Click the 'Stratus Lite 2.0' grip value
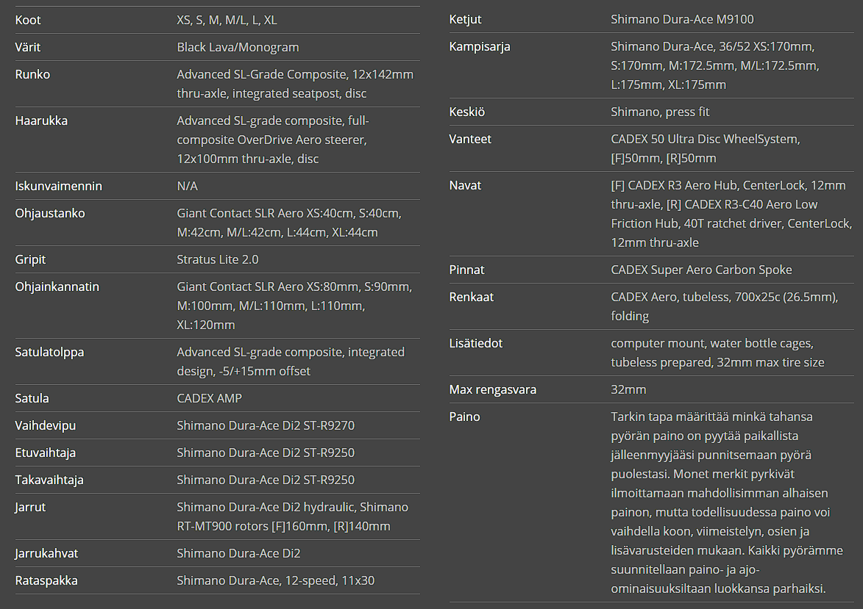This screenshot has height=609, width=863. pyautogui.click(x=218, y=259)
